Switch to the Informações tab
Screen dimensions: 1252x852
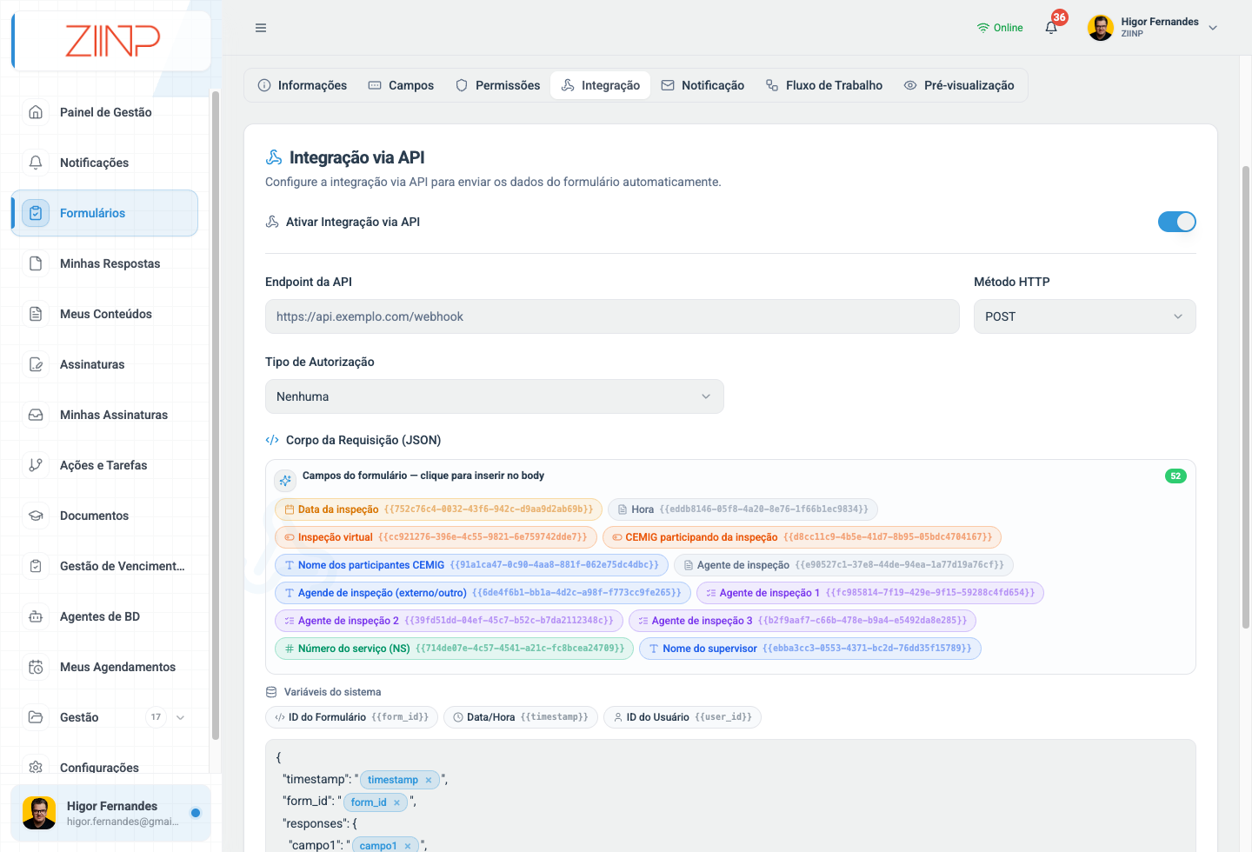pos(303,85)
